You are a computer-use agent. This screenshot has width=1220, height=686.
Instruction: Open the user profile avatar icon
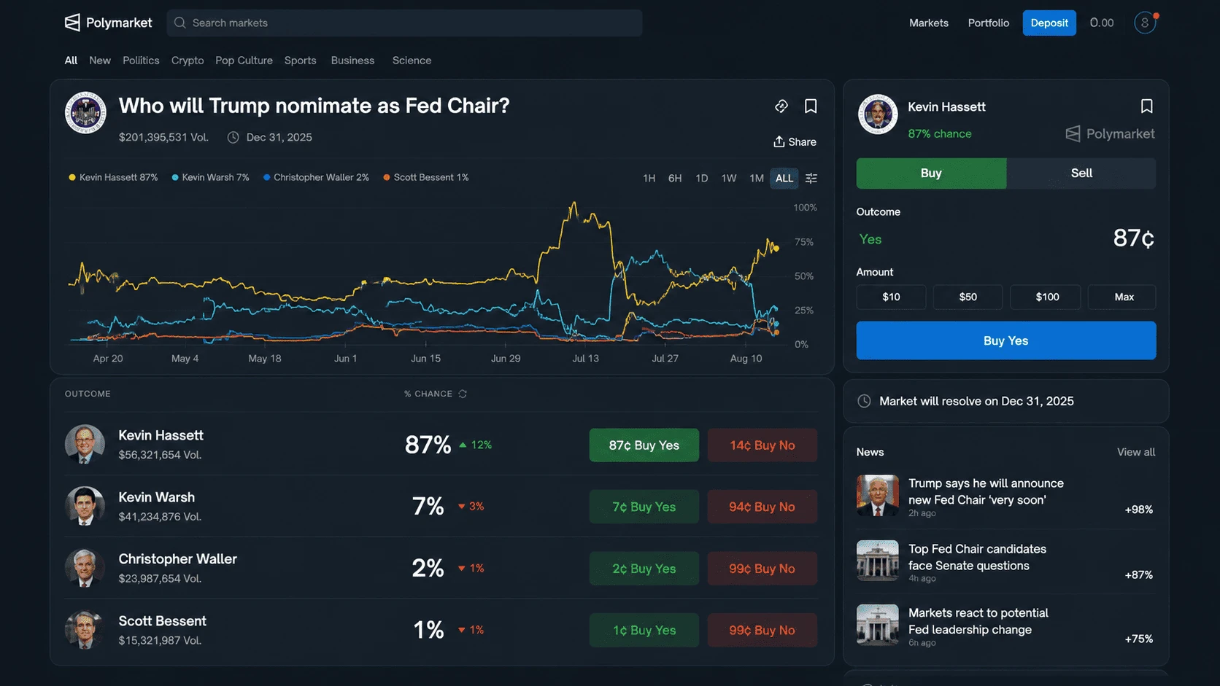tap(1145, 23)
